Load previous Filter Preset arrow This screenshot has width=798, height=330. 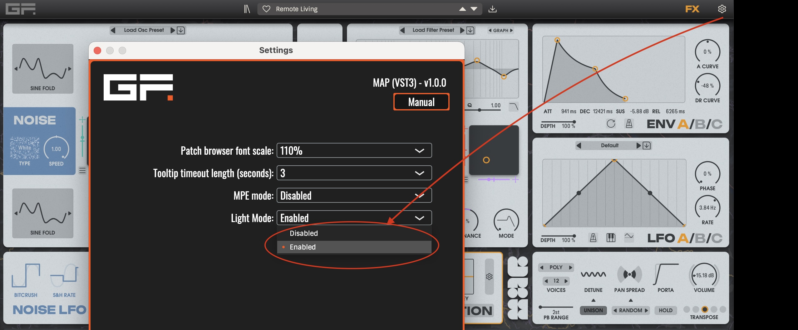pyautogui.click(x=402, y=30)
